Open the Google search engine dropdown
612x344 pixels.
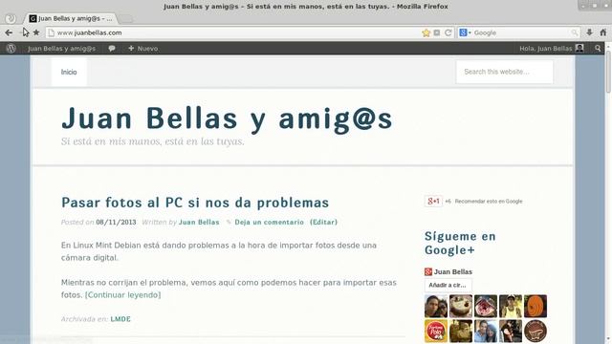465,32
